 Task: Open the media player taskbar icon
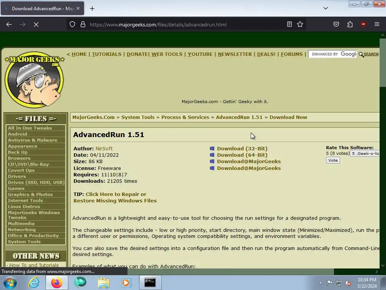click(x=127, y=282)
